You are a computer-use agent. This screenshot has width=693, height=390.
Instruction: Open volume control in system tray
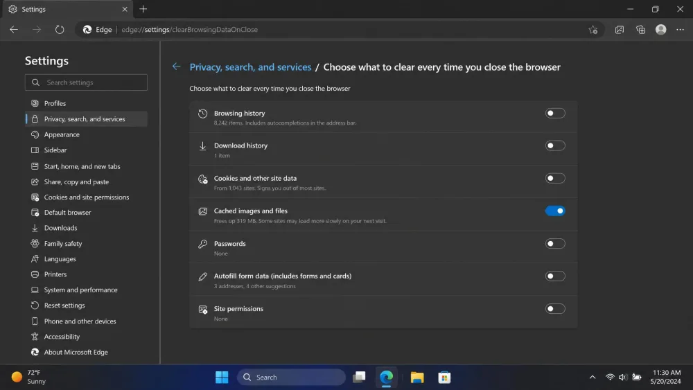tap(622, 378)
